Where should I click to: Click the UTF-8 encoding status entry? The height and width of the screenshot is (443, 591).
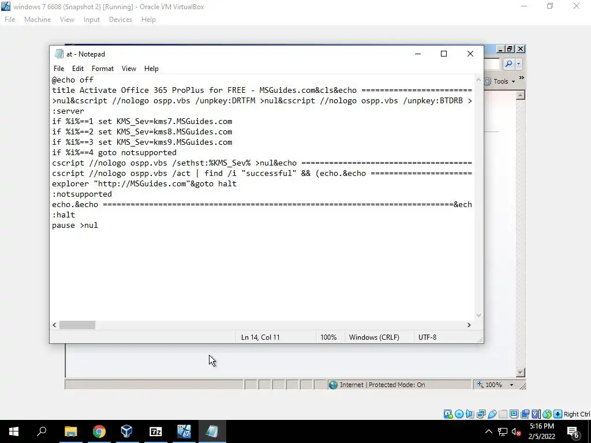[x=427, y=337]
